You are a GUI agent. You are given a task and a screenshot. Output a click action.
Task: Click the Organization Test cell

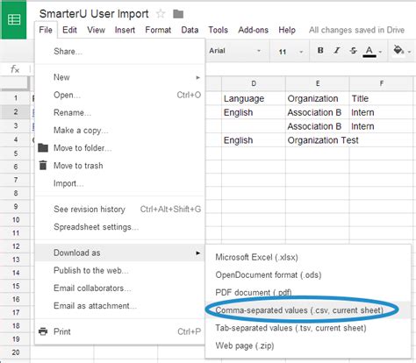point(318,140)
